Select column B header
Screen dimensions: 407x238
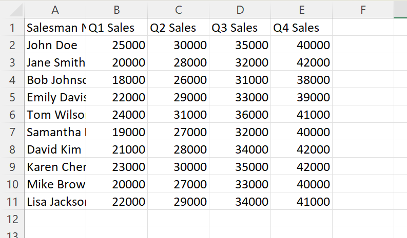pos(117,9)
